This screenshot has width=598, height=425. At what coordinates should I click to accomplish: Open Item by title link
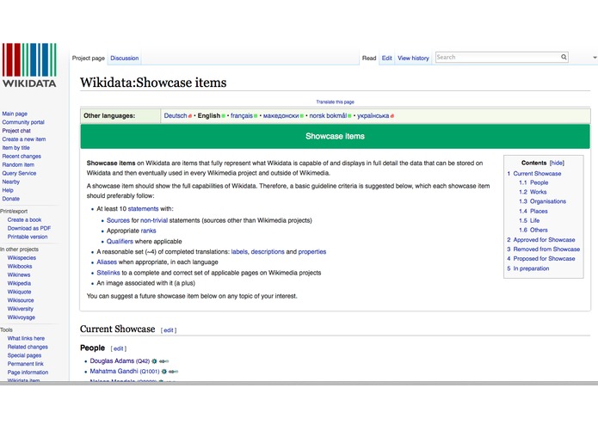[x=16, y=147]
